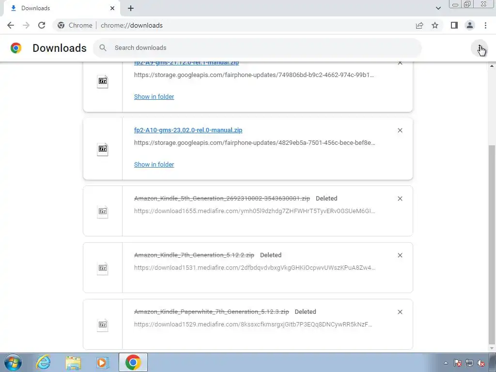Click the forward navigation arrow
Image resolution: width=496 pixels, height=372 pixels.
tap(26, 25)
